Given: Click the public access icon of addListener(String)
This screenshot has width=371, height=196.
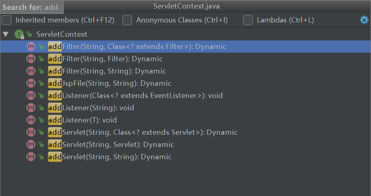Looking at the screenshot, I should [x=41, y=108].
